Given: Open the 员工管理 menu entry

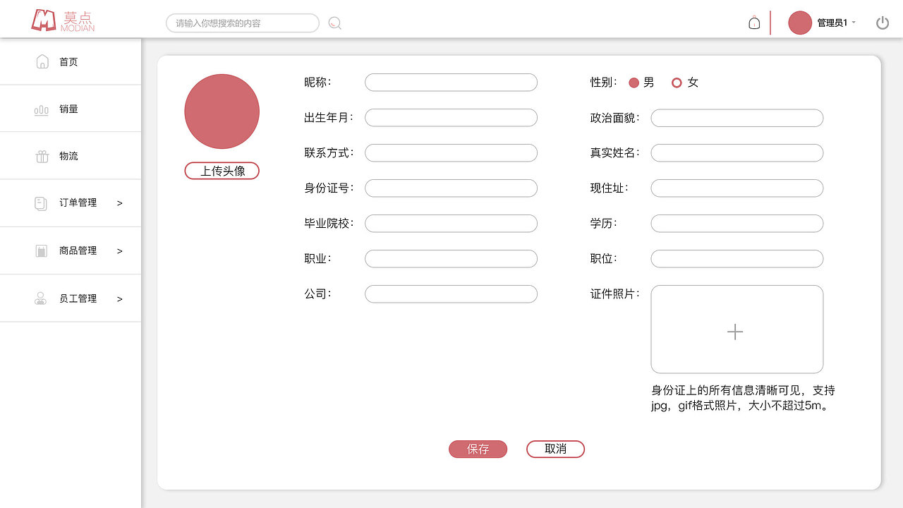Looking at the screenshot, I should (79, 297).
